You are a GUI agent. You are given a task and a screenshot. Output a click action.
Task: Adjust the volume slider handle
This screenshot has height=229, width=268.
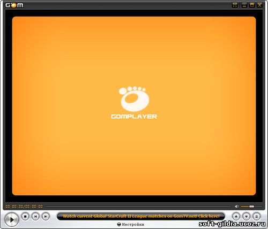(x=251, y=207)
